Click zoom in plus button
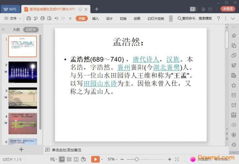The height and width of the screenshot is (164, 239). pyautogui.click(x=169, y=159)
